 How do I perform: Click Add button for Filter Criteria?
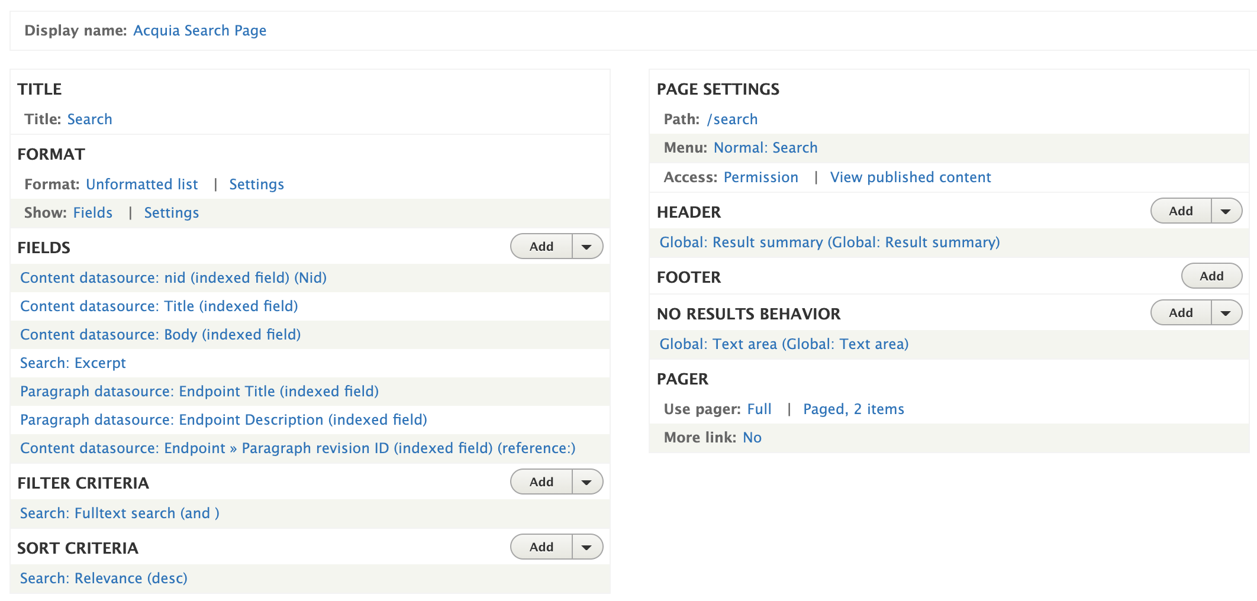[542, 482]
